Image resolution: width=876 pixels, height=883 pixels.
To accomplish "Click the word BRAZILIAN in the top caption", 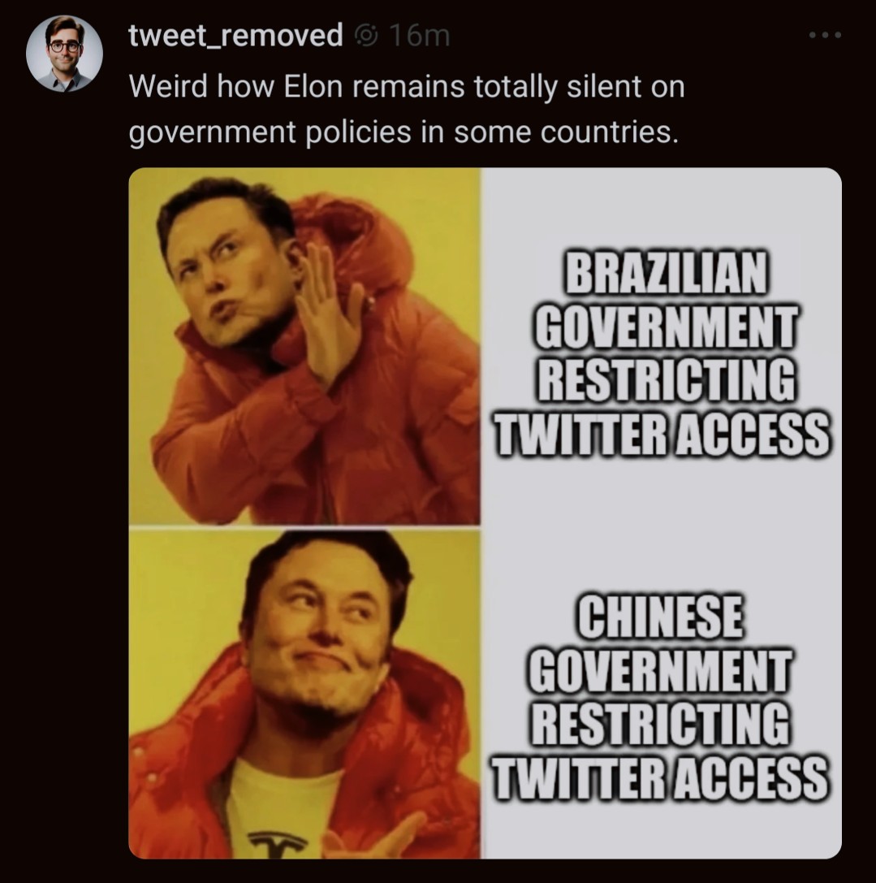I will (x=666, y=273).
